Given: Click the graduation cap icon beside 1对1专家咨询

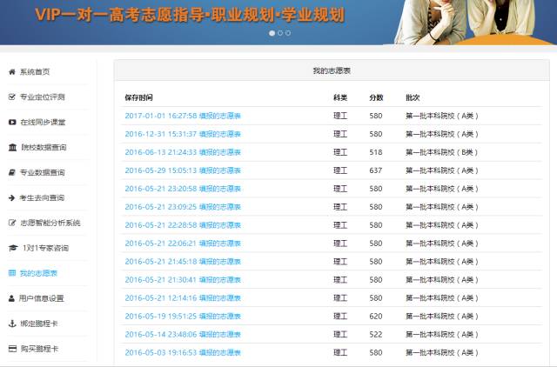Looking at the screenshot, I should (x=13, y=248).
